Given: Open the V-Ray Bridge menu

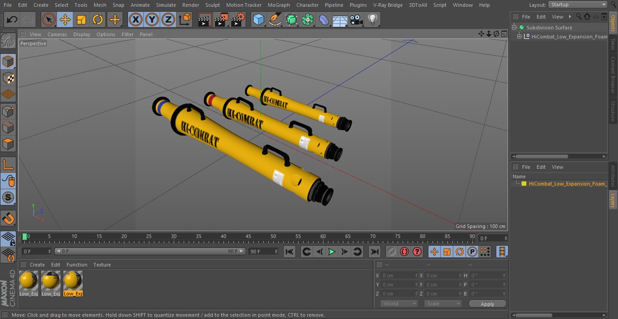Looking at the screenshot, I should (x=388, y=5).
